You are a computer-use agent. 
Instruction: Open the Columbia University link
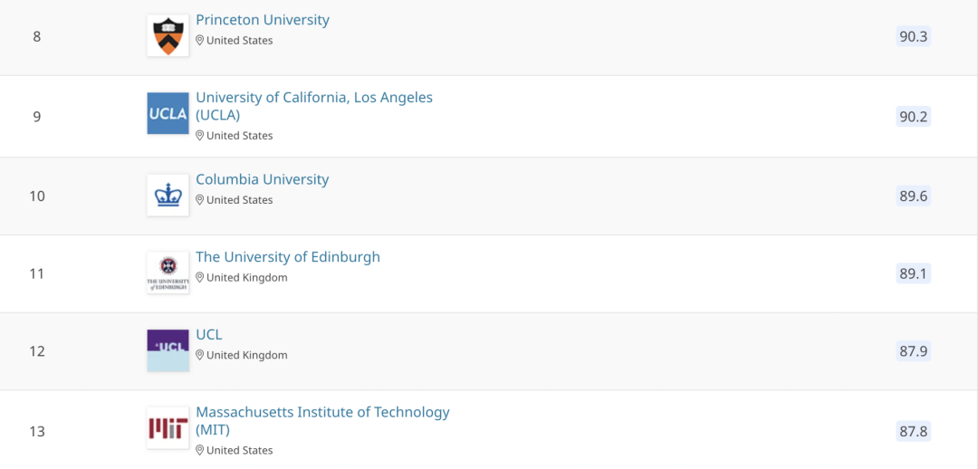[263, 179]
